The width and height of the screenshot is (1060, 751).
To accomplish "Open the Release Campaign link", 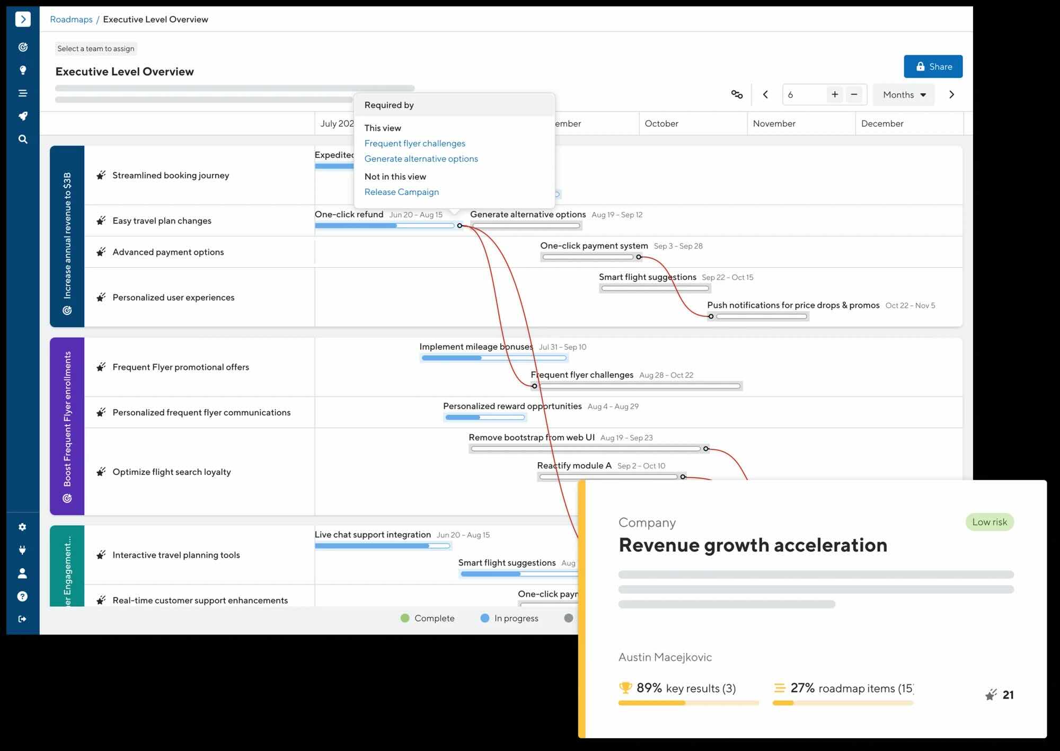I will point(401,192).
